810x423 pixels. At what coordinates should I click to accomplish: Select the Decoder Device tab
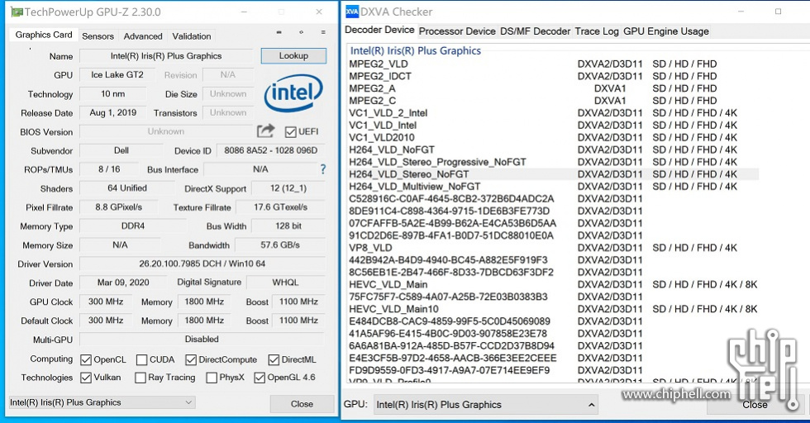coord(379,30)
